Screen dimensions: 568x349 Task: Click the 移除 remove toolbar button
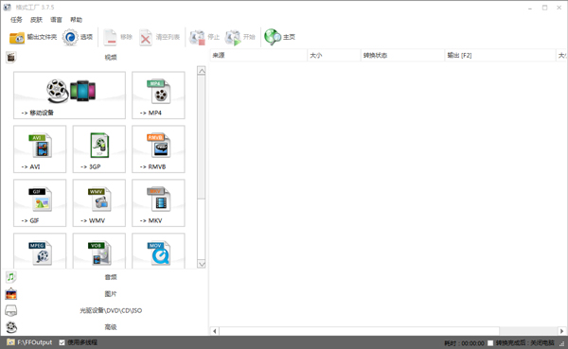pyautogui.click(x=117, y=37)
